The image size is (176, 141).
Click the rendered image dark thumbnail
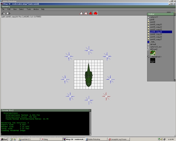pyautogui.click(x=153, y=60)
